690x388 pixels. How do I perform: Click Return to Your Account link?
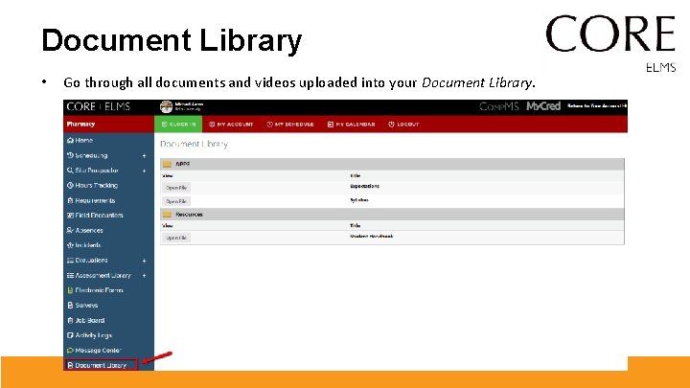tap(597, 106)
